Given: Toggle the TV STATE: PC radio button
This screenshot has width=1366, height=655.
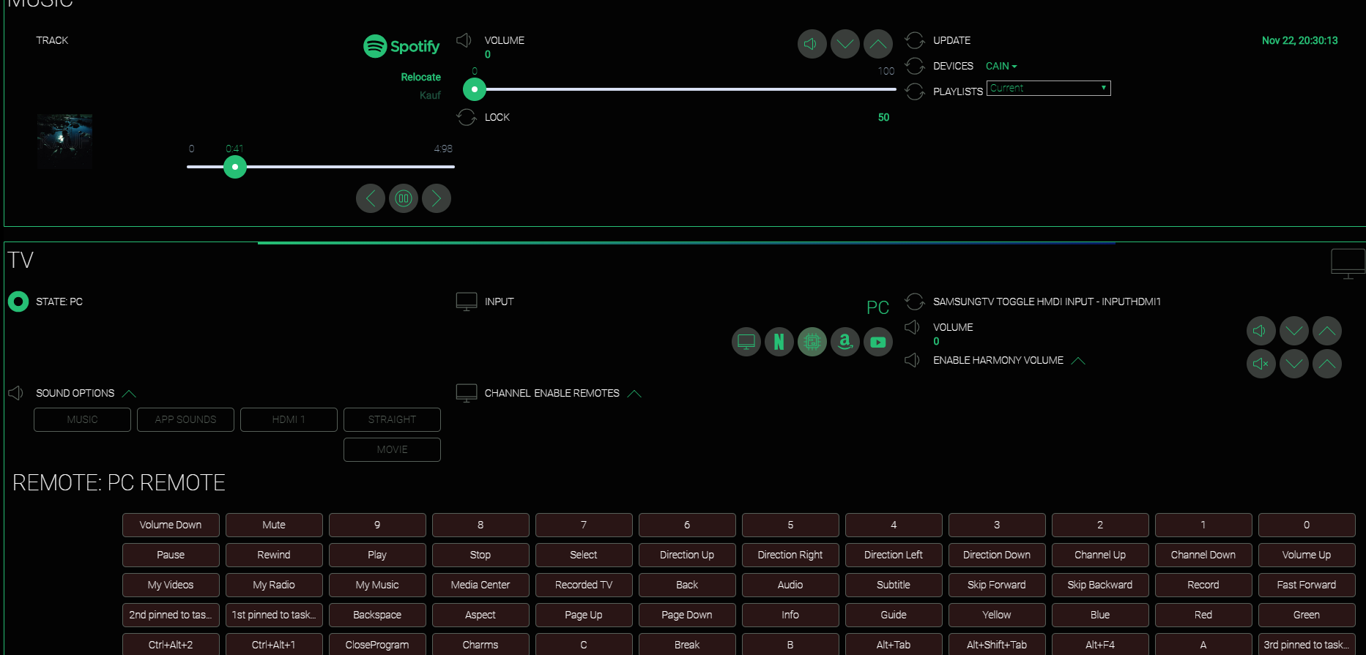Looking at the screenshot, I should point(18,302).
